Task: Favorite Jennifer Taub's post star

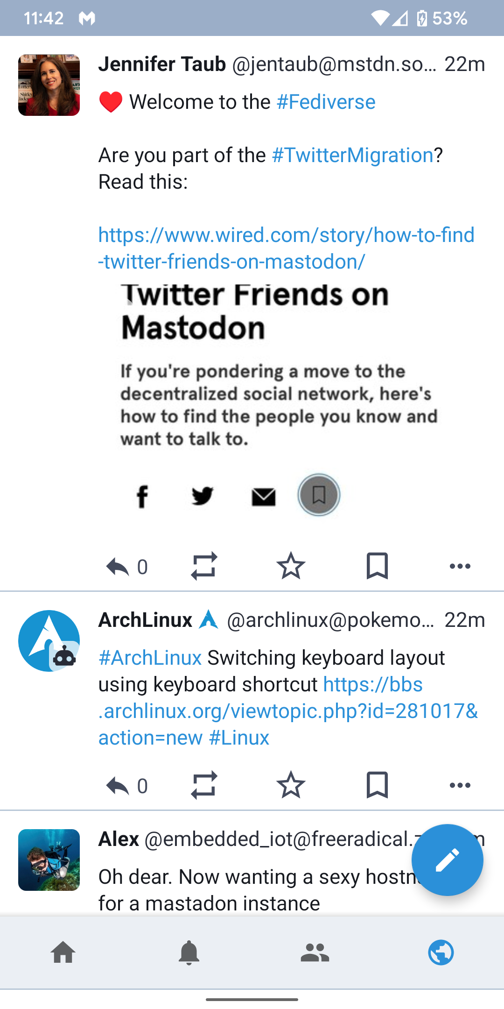Action: 291,566
